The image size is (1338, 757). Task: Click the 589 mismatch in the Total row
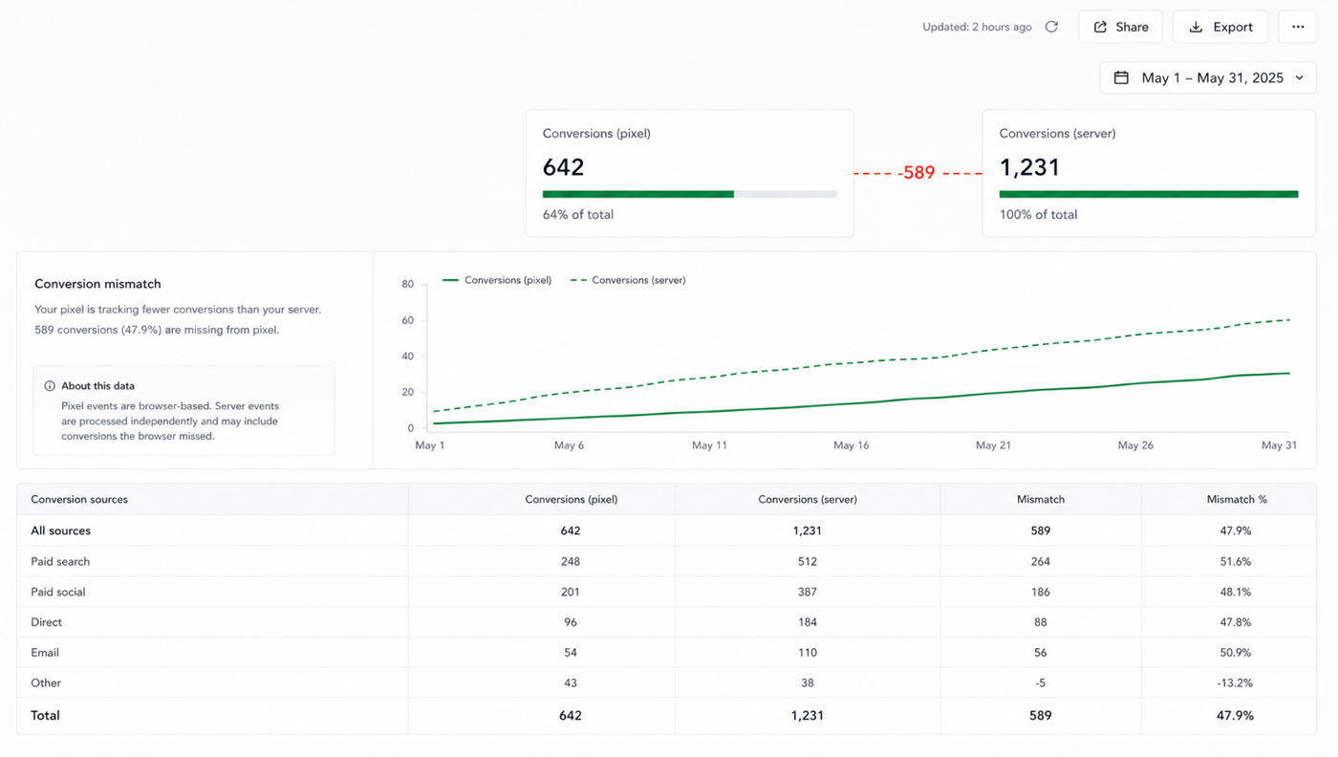1041,715
